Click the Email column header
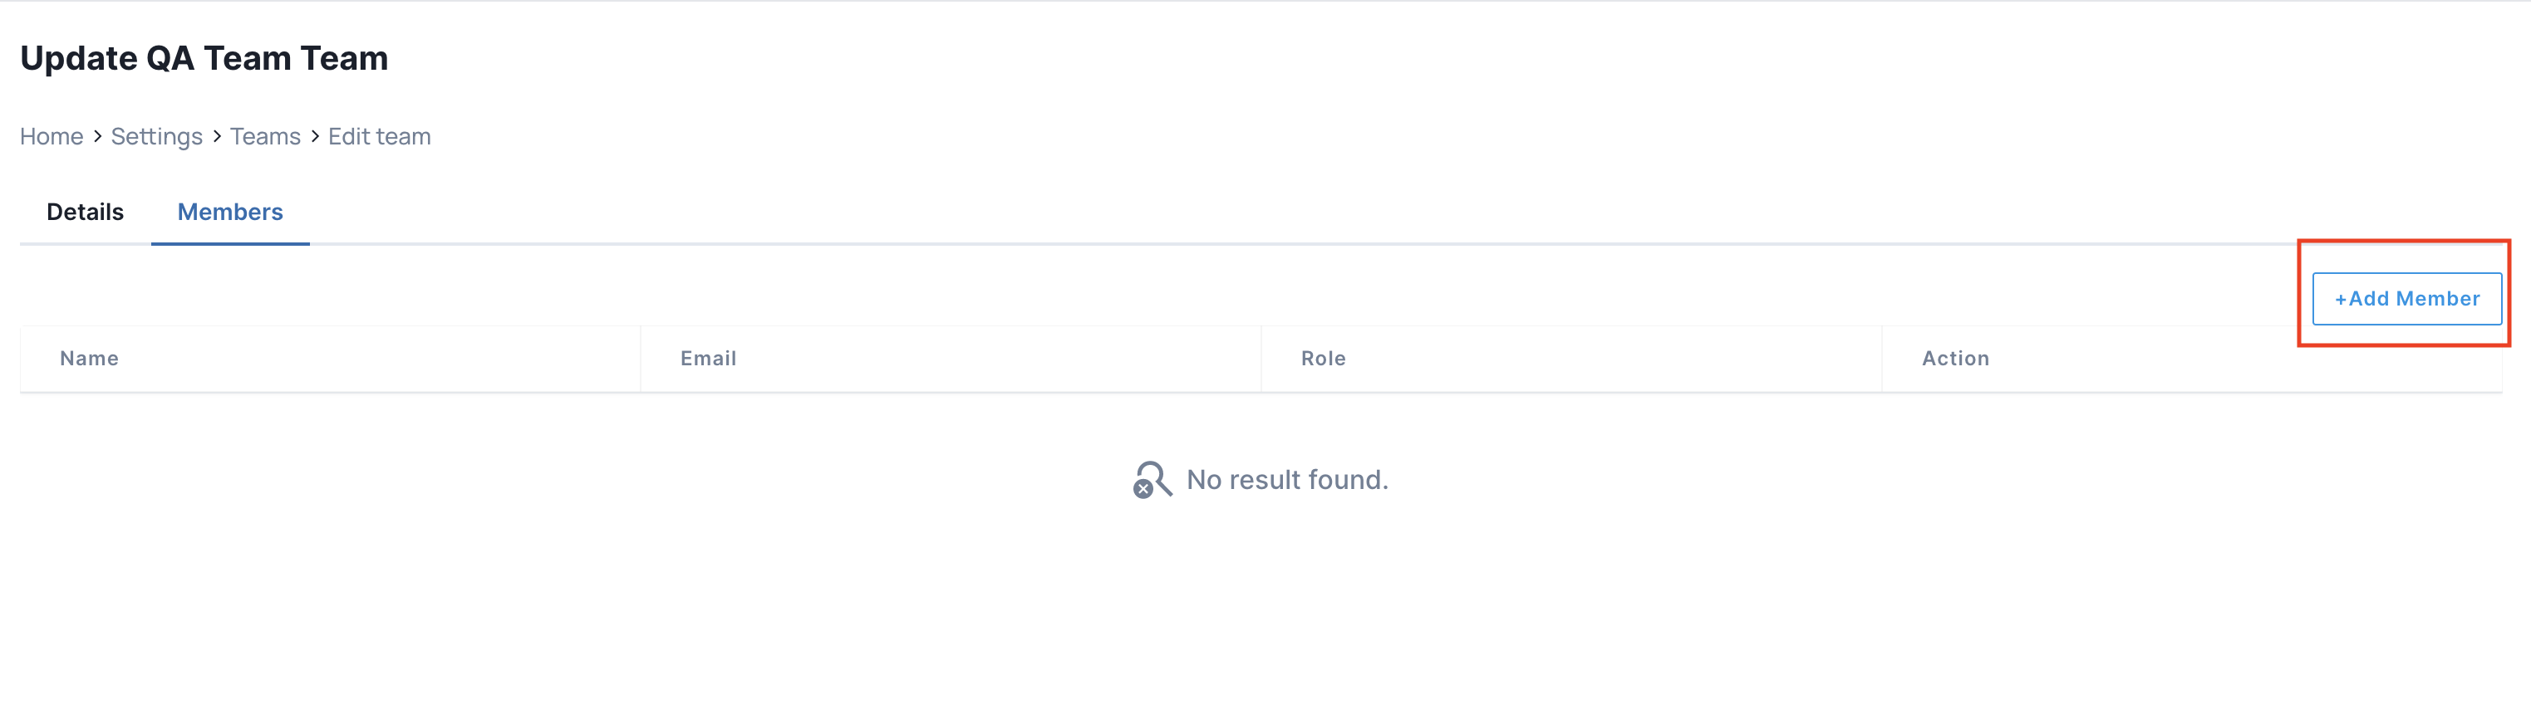Viewport: 2531px width, 709px height. point(709,359)
